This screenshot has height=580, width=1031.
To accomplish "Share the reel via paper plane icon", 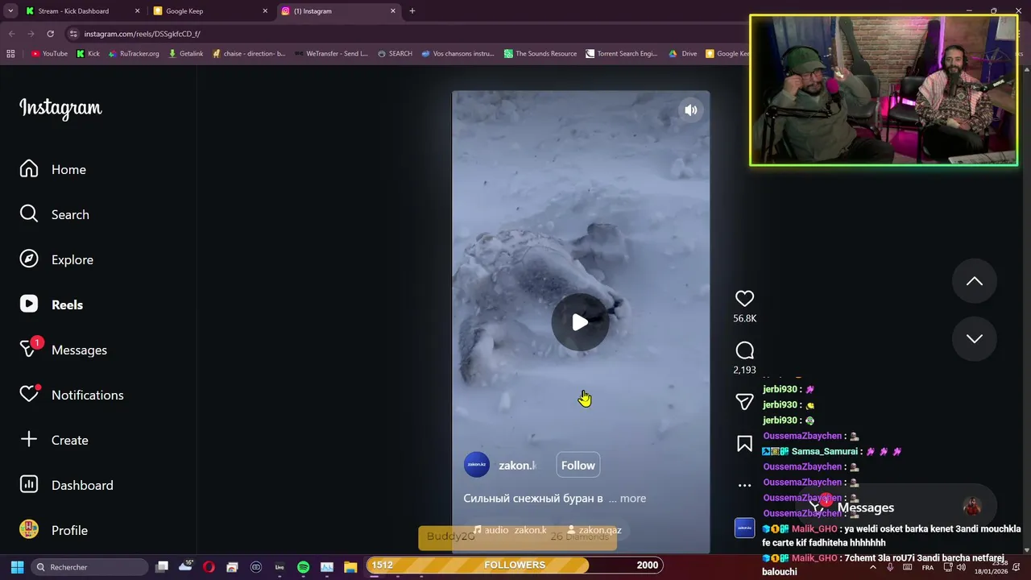I will tap(744, 401).
